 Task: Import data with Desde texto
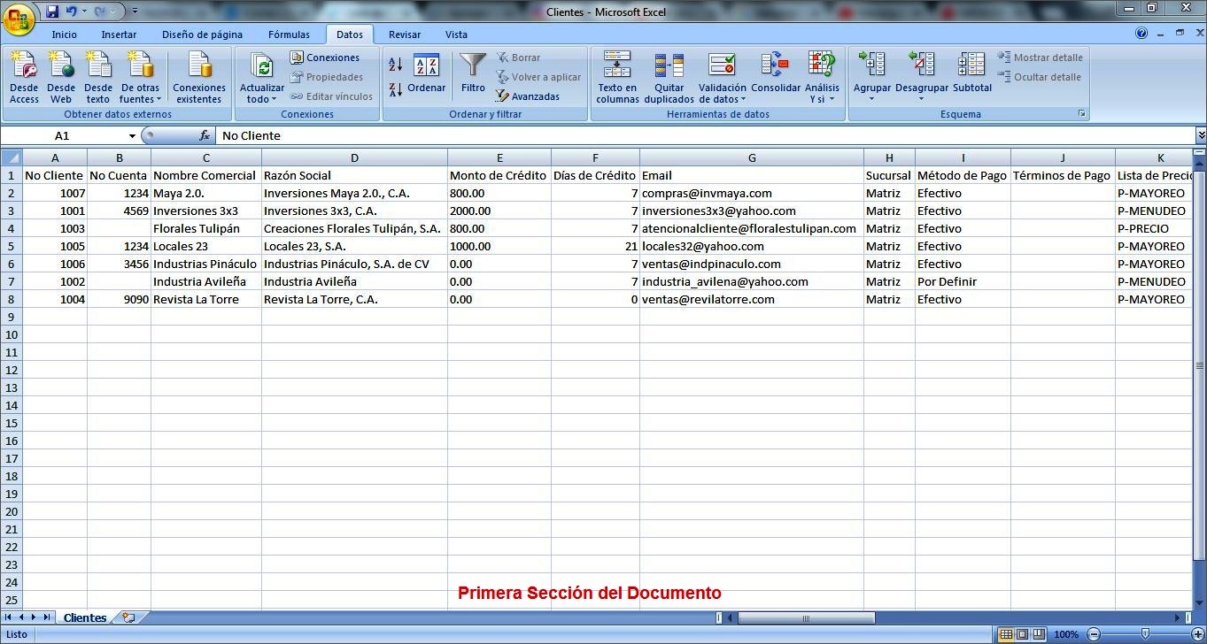click(x=98, y=77)
